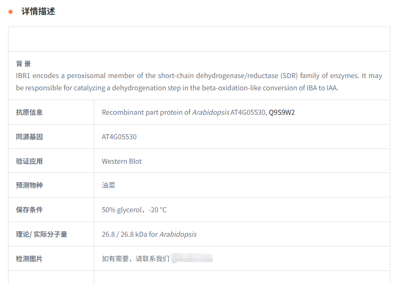The image size is (397, 284).
Task: Select the 油菜 species value
Action: [x=108, y=185]
